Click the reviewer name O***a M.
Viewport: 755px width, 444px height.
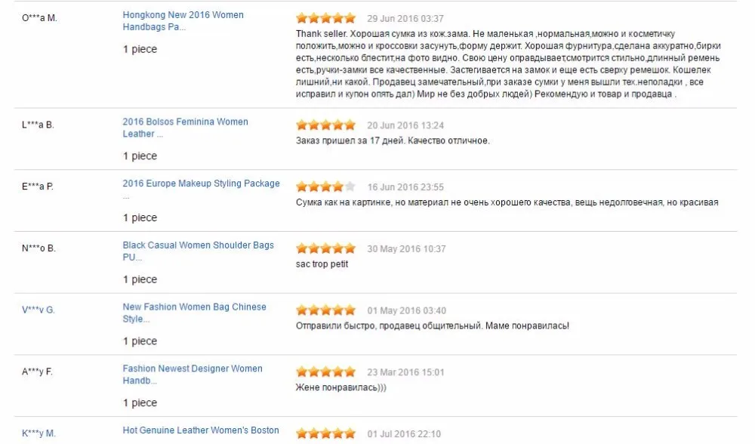[x=39, y=18]
